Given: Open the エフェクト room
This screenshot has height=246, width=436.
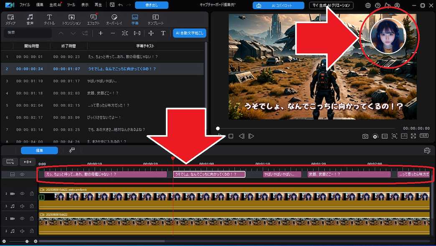Looking at the screenshot, I should (94, 18).
